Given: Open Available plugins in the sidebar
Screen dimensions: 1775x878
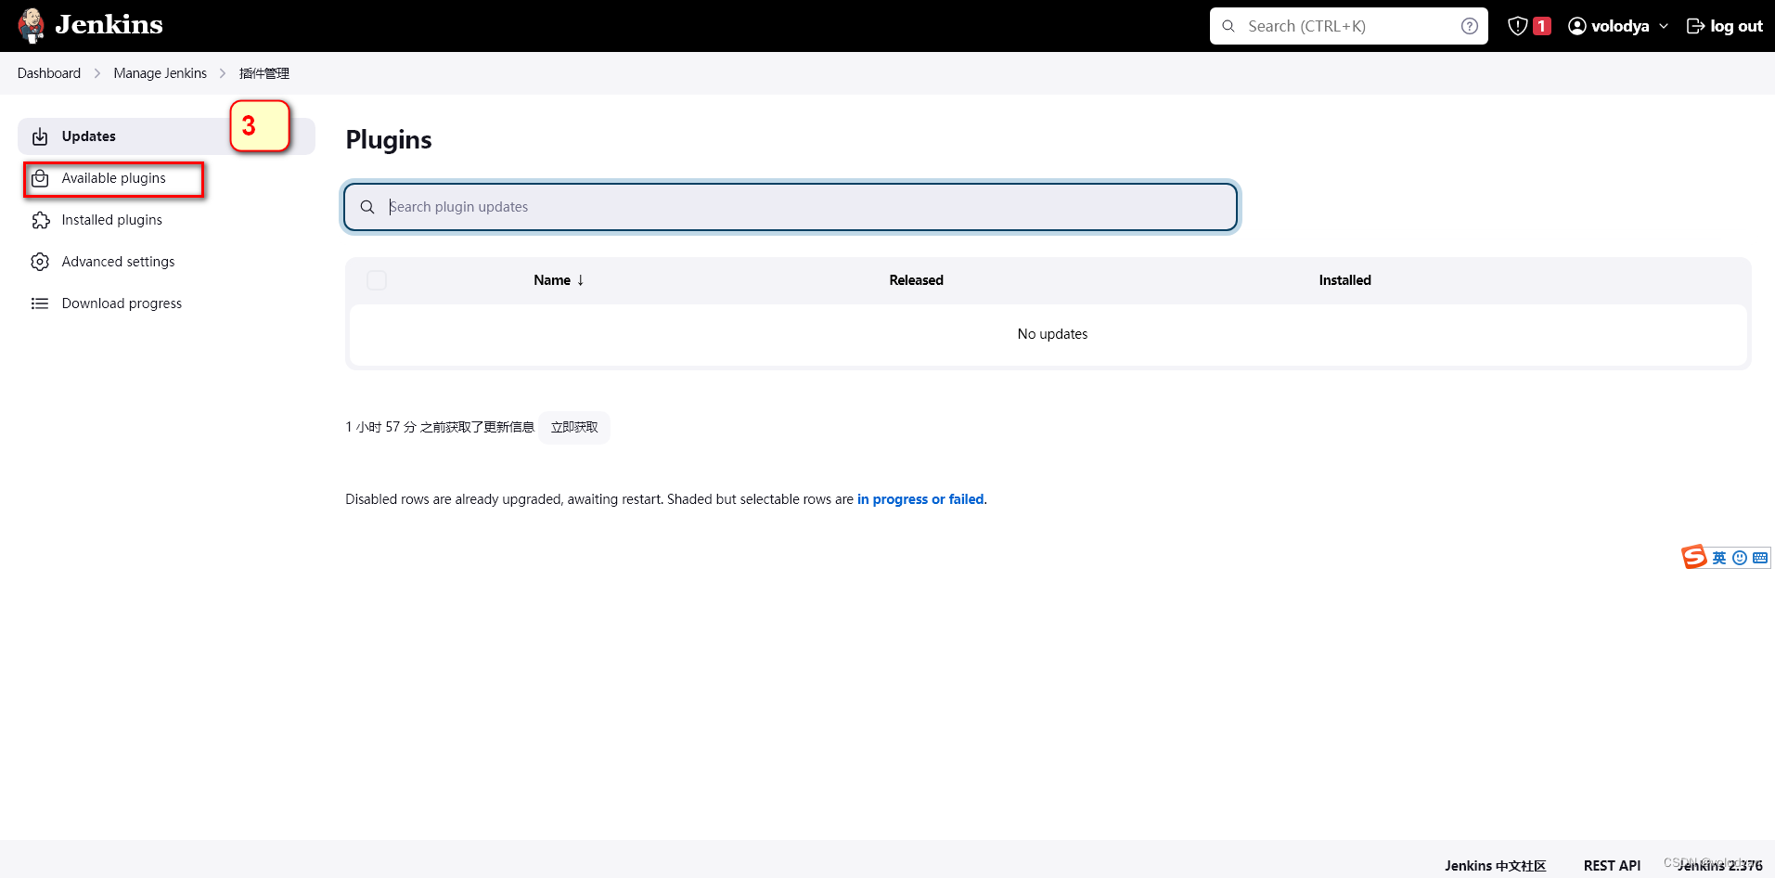Looking at the screenshot, I should click(x=114, y=178).
